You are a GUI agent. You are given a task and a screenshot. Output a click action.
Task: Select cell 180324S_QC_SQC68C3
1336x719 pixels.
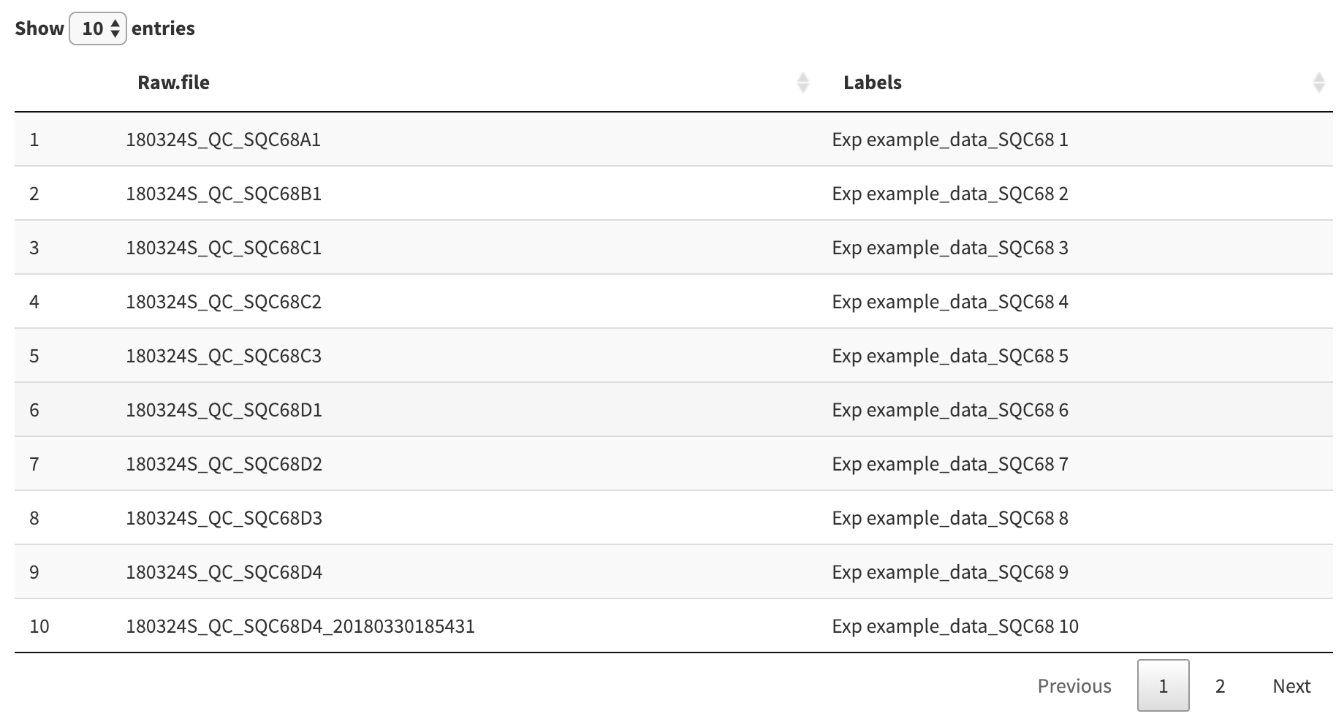[x=224, y=356]
